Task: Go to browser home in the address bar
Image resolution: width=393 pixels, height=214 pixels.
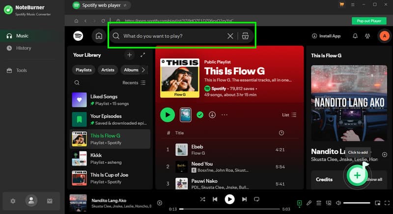Action: 76,21
